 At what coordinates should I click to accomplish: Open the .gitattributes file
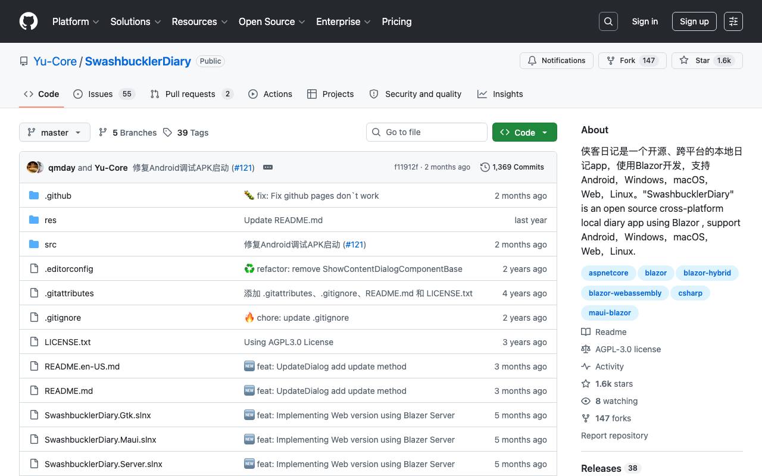click(69, 293)
